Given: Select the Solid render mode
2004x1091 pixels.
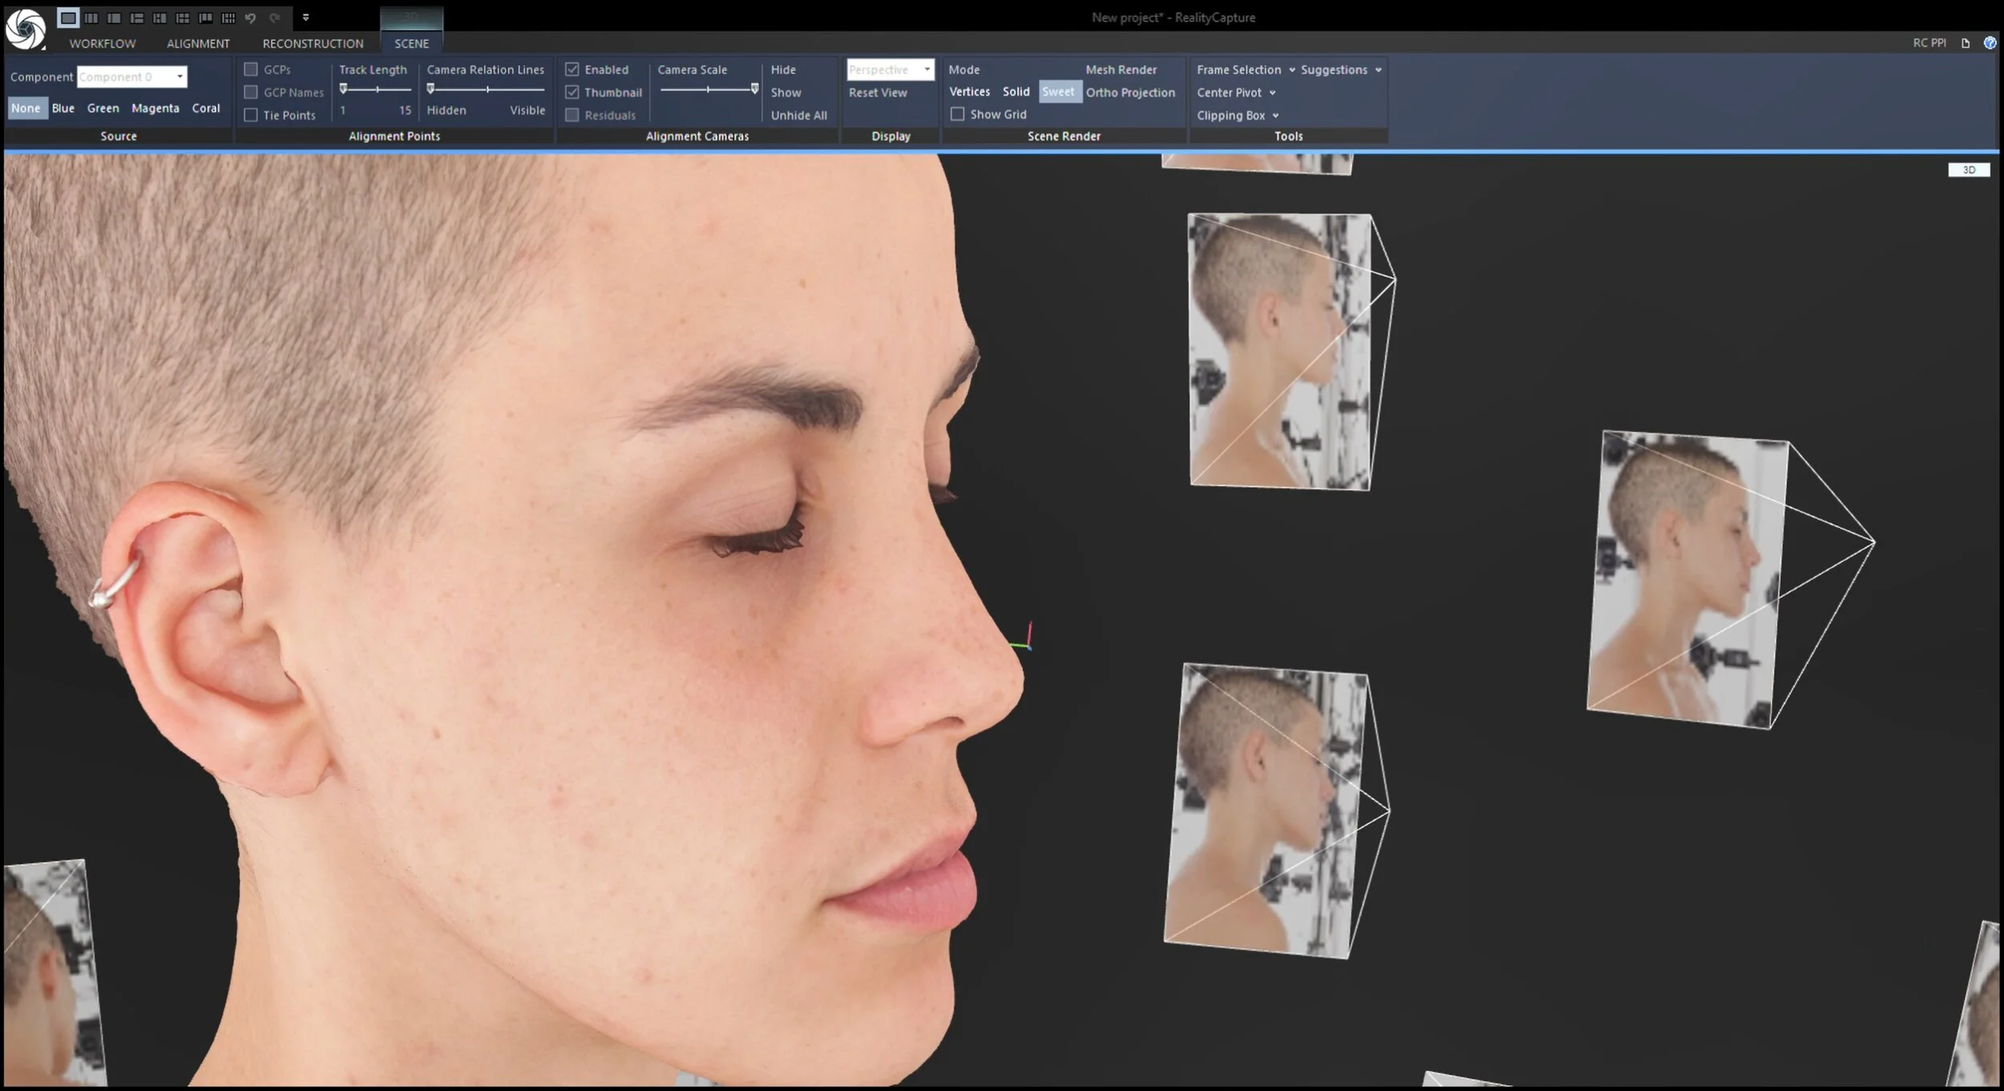Looking at the screenshot, I should pos(1016,92).
